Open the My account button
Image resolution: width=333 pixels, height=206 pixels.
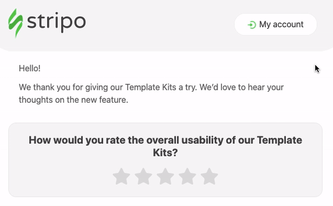click(276, 24)
